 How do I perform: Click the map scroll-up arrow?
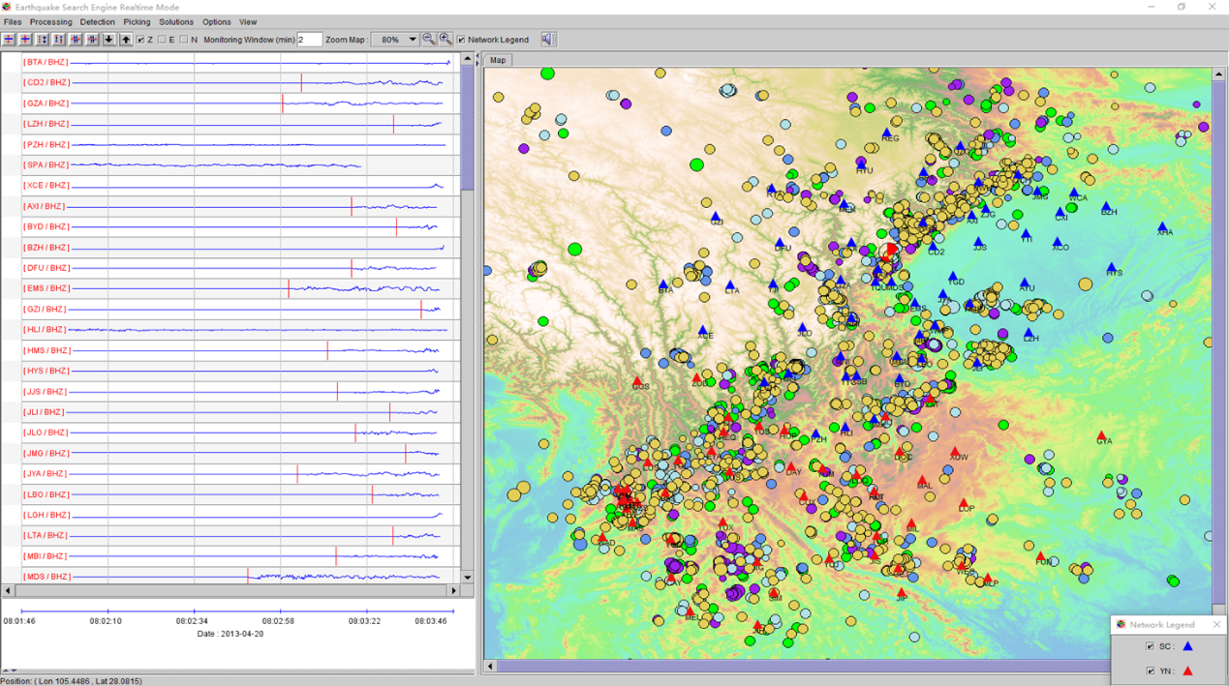click(1218, 74)
